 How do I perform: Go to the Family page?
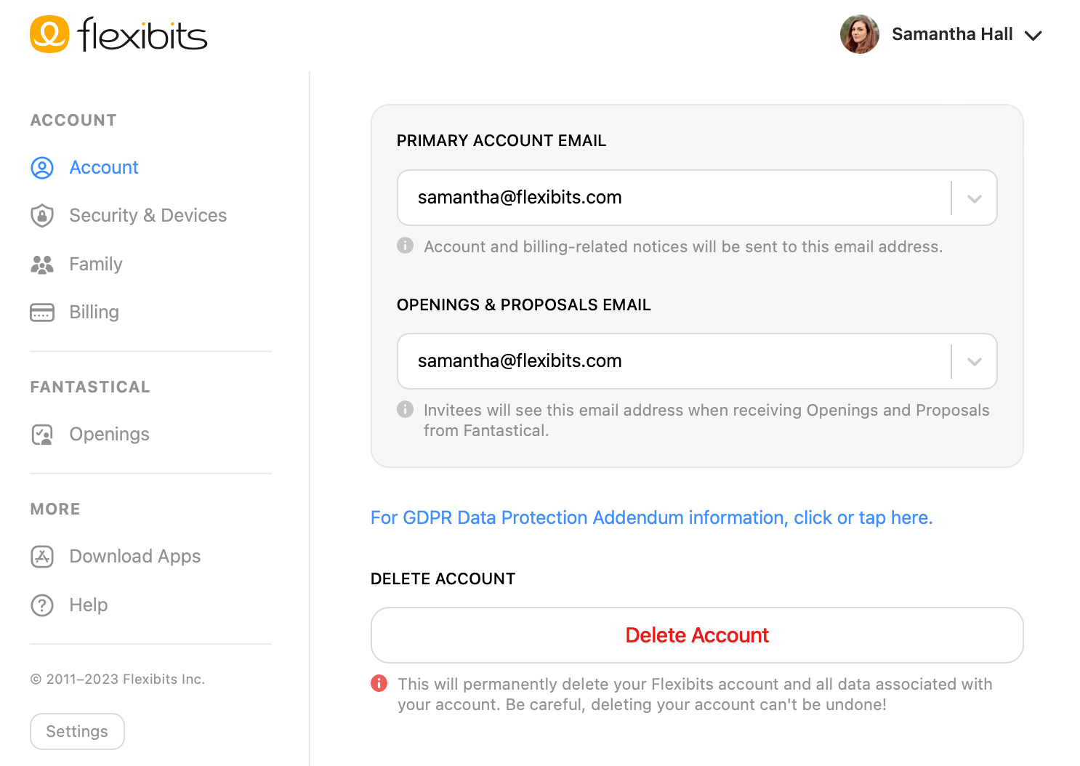pyautogui.click(x=96, y=264)
